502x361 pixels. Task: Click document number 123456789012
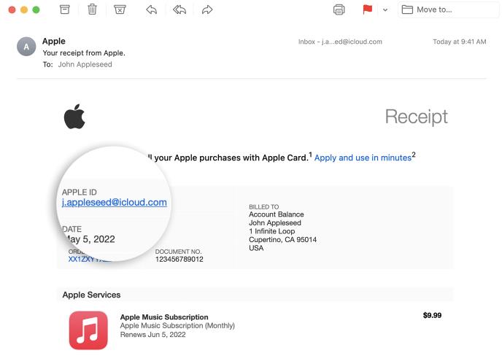tap(179, 259)
